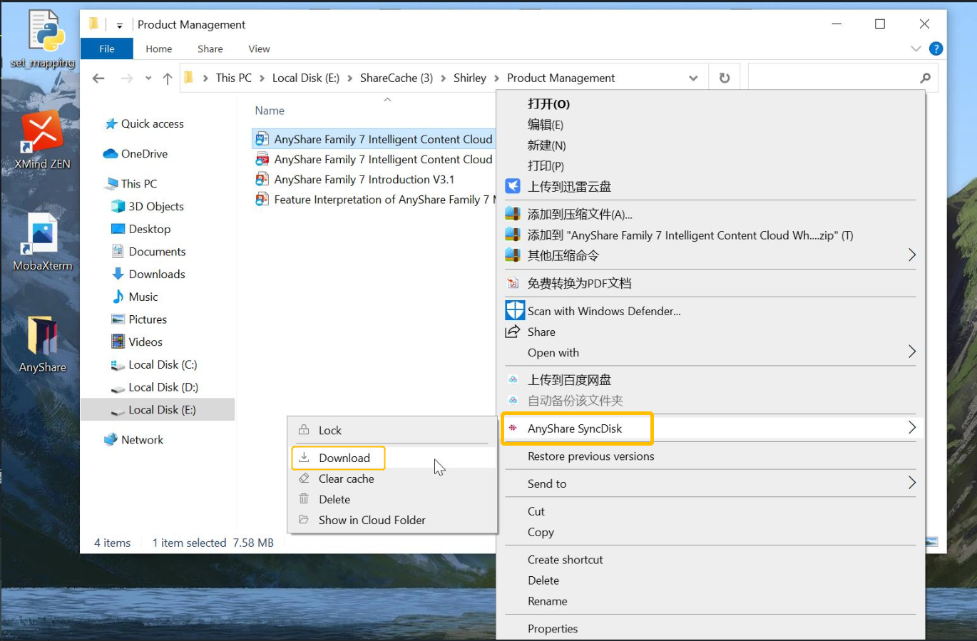The image size is (977, 641).
Task: Expand the Open with submenu arrow
Action: (x=911, y=352)
